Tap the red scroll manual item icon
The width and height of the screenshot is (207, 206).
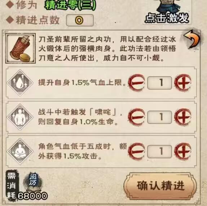point(21,48)
